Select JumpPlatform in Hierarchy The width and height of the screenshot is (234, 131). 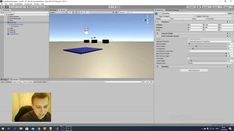14,34
